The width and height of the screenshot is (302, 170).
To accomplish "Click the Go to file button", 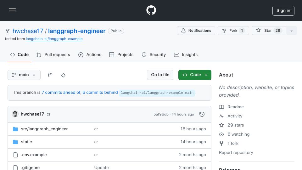I will pos(160,75).
